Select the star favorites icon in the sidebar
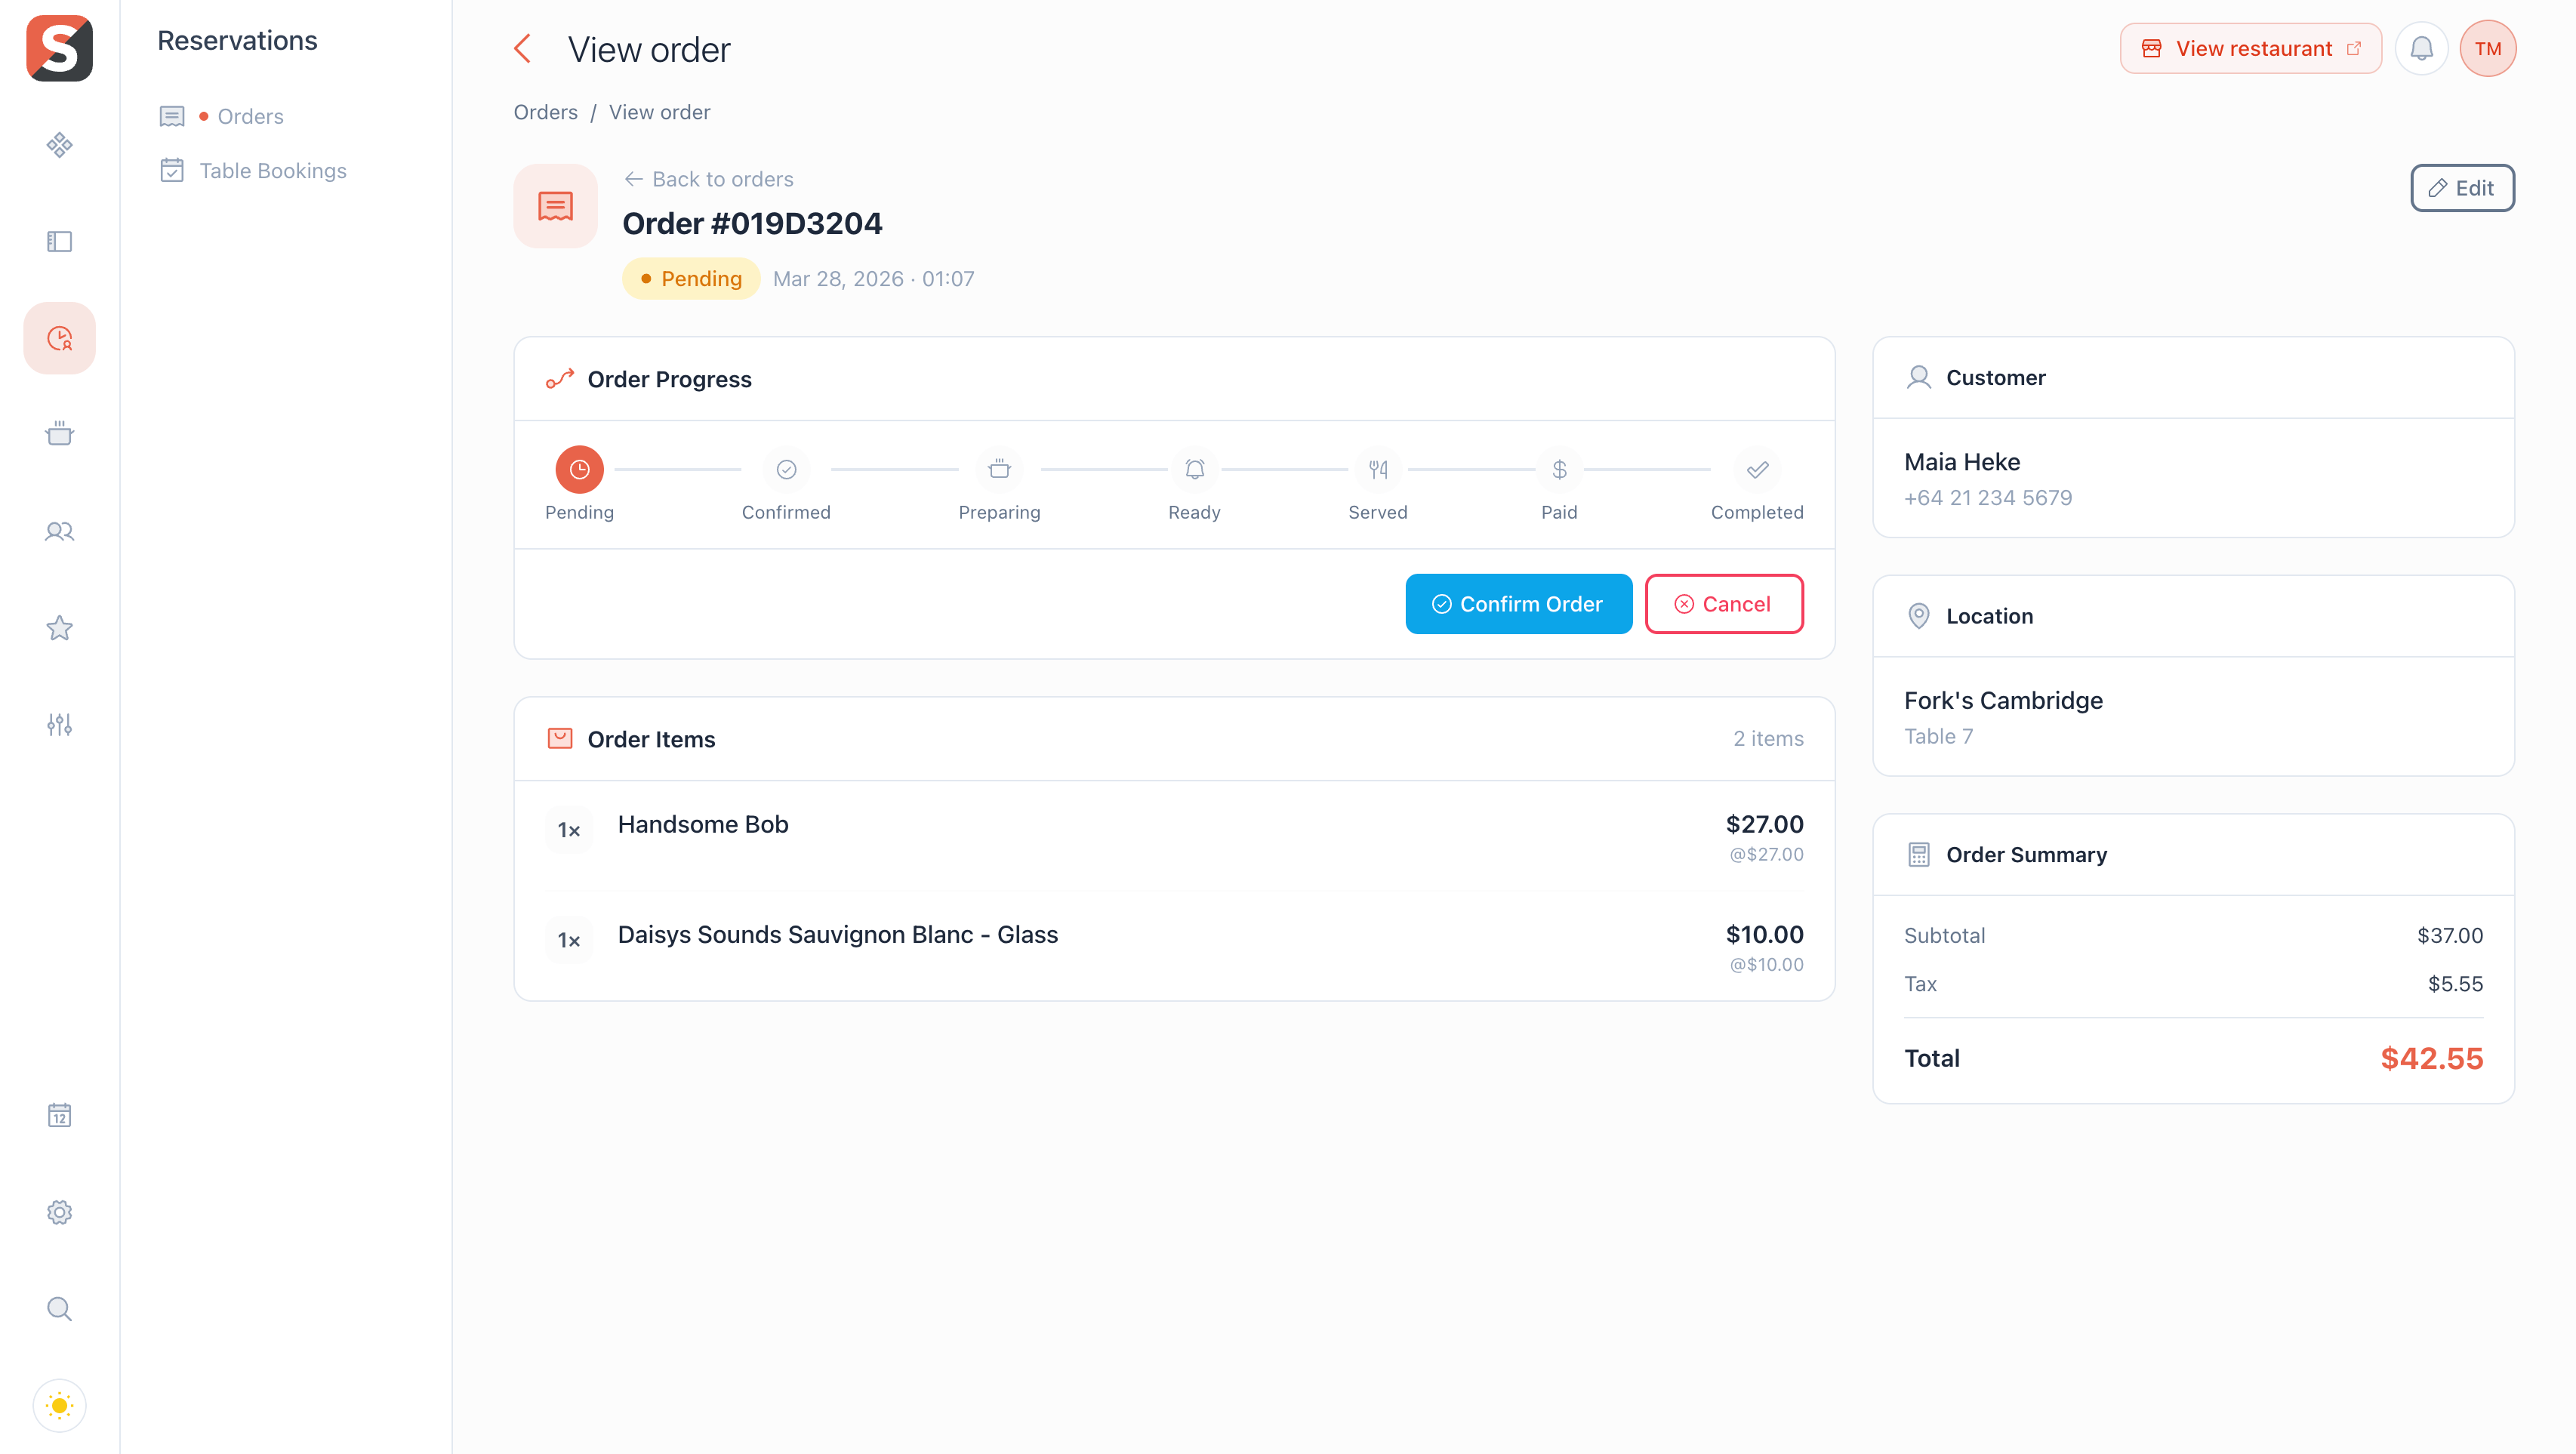 (59, 628)
